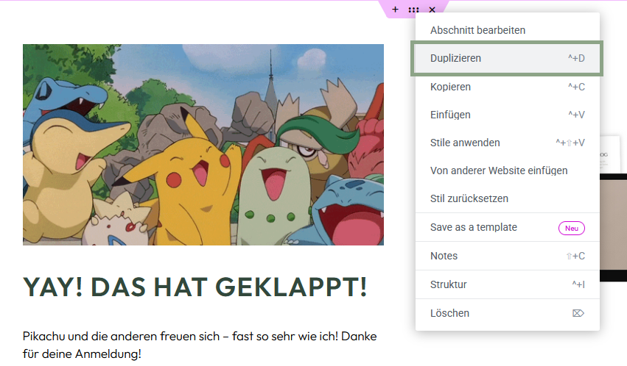Choose Kopieren from the menu
The image size is (627, 366).
[508, 87]
